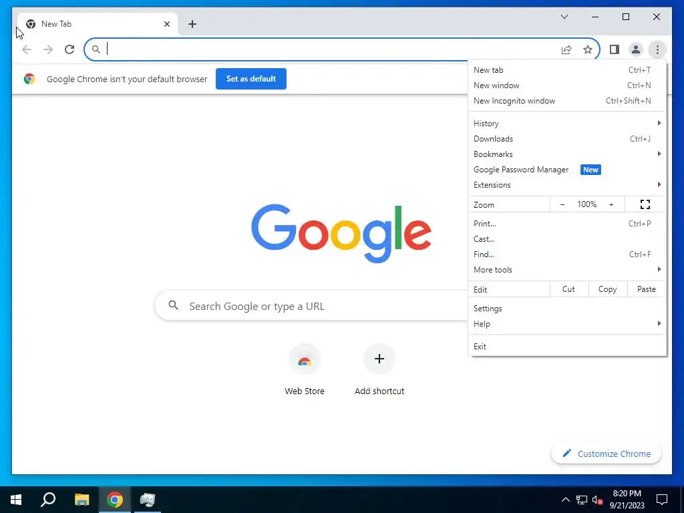Click the muted volume icon in tray
This screenshot has height=513, width=684.
point(598,500)
